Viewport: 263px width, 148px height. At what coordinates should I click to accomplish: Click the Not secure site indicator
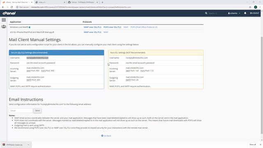(x=23, y=7)
